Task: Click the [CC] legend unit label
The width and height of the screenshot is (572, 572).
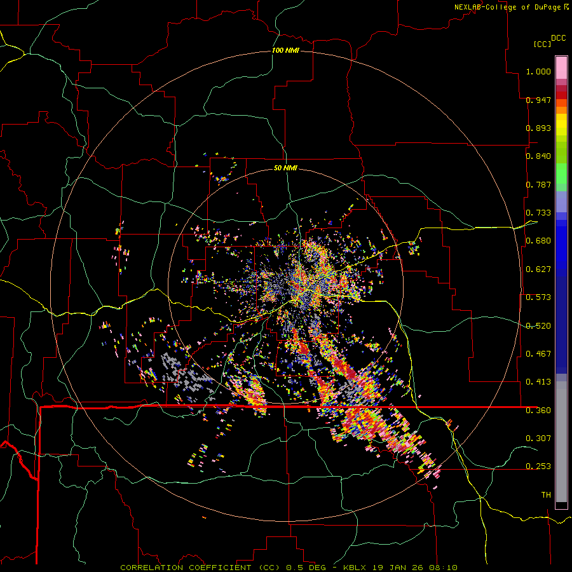Action: [x=542, y=44]
